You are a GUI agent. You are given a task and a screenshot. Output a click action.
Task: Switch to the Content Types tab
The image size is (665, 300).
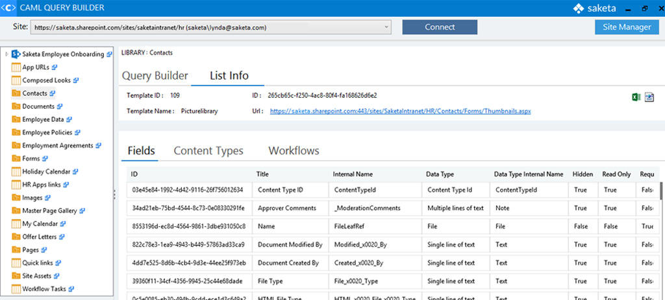click(208, 150)
